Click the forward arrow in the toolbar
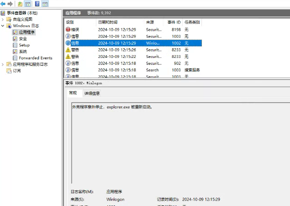290x206 pixels. [10, 4]
